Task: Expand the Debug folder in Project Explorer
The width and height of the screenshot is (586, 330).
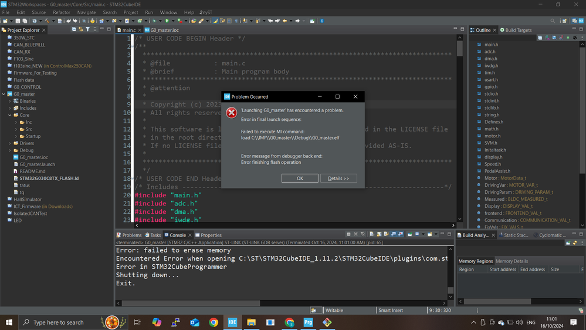Action: tap(10, 150)
